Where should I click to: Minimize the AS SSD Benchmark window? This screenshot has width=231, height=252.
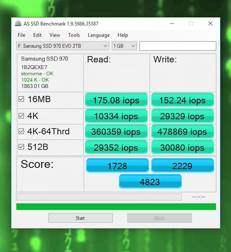172,24
